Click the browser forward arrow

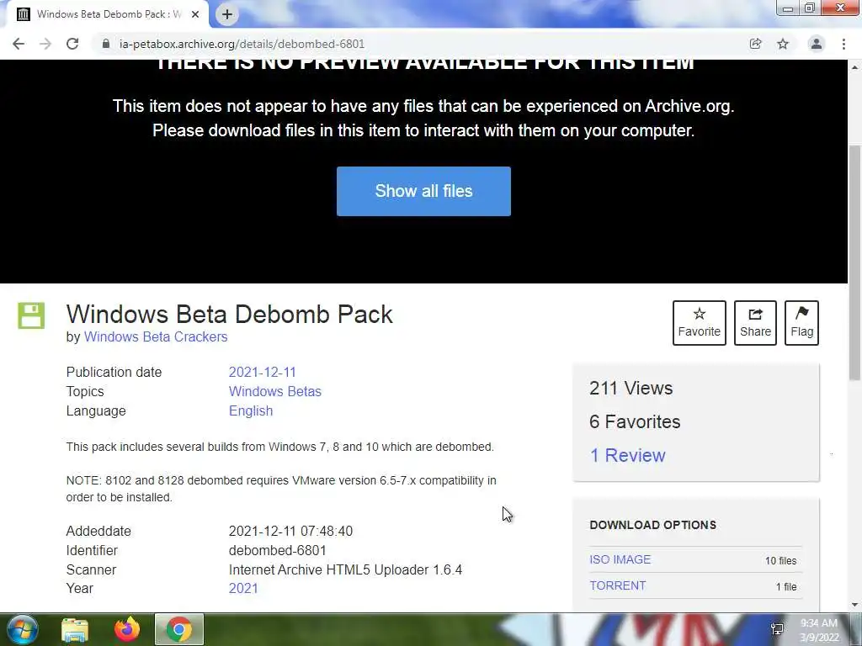[45, 44]
